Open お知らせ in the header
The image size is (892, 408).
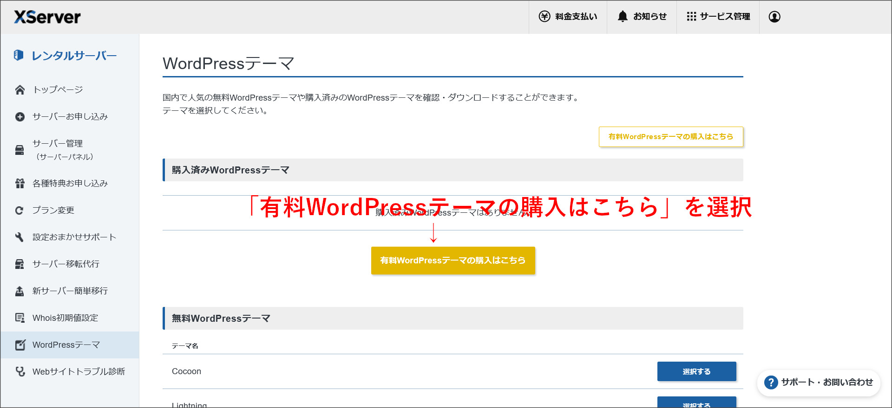(642, 17)
